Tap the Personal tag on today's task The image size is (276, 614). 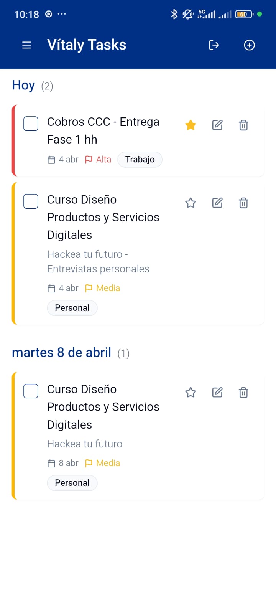pos(72,308)
